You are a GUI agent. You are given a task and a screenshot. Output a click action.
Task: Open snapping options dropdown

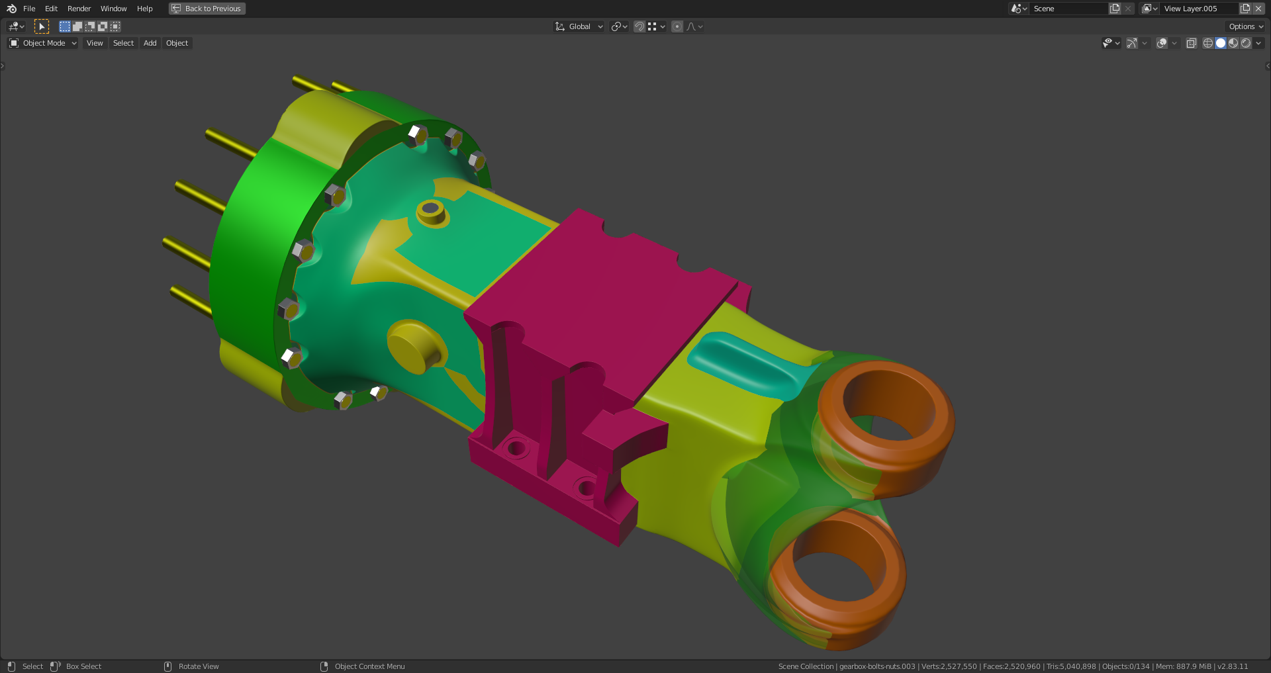[657, 26]
